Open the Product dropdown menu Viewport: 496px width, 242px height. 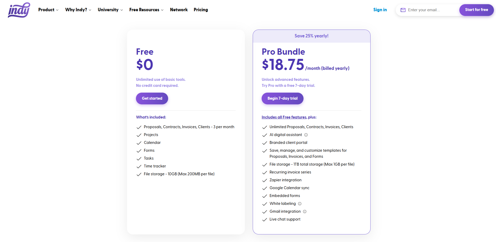pos(48,10)
